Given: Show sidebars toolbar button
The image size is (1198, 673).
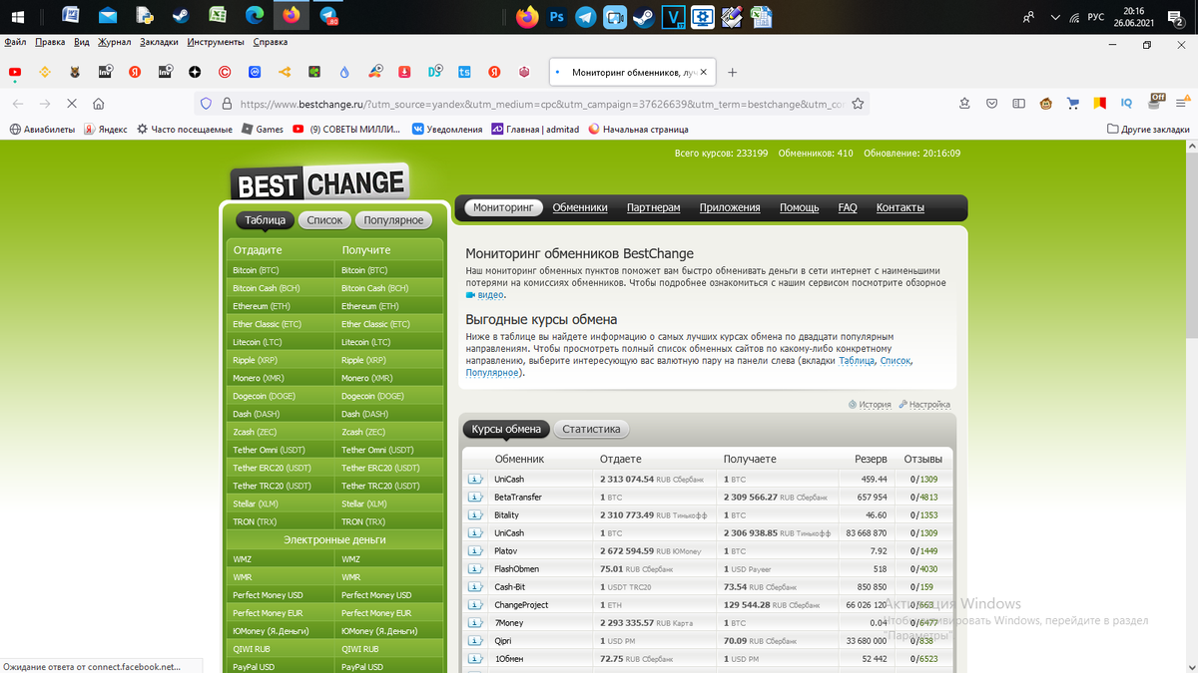Looking at the screenshot, I should pos(1019,103).
